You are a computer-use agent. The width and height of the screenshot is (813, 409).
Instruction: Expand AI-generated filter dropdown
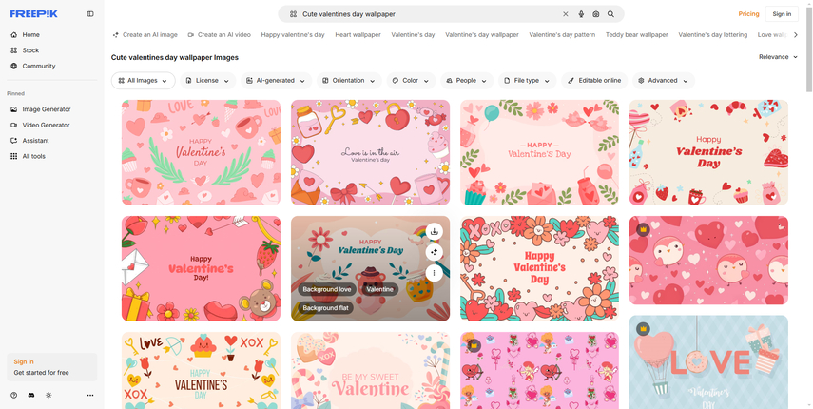point(276,81)
